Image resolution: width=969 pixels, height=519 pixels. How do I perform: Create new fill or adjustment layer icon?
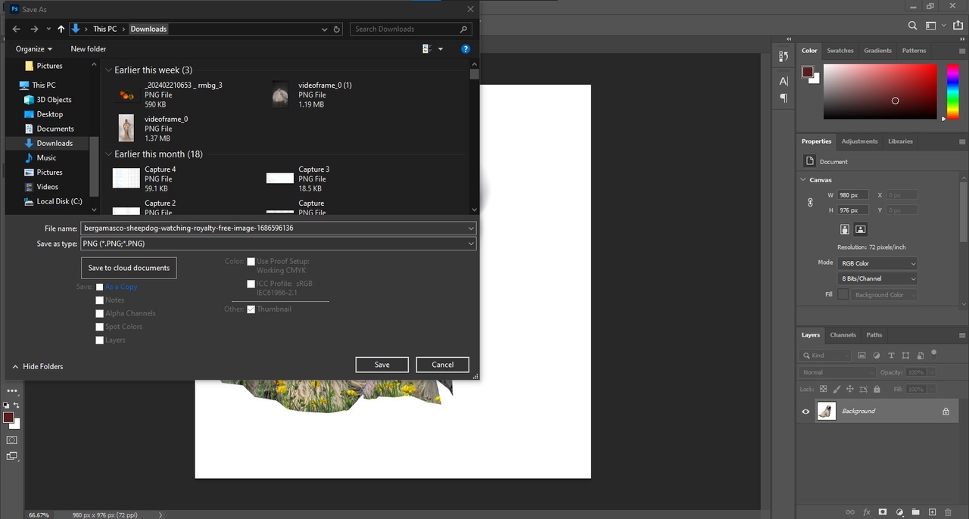tap(899, 512)
